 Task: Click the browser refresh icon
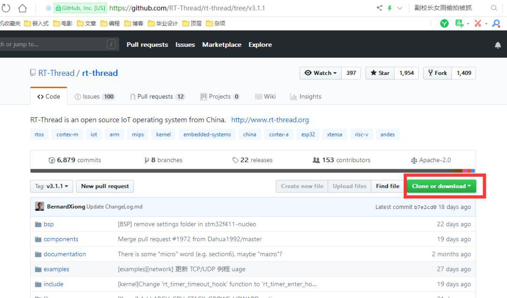tap(6, 8)
